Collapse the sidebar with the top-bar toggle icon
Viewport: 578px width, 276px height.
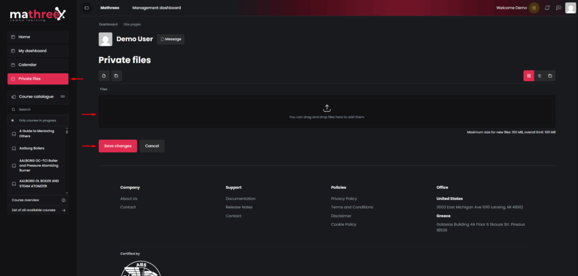86,8
